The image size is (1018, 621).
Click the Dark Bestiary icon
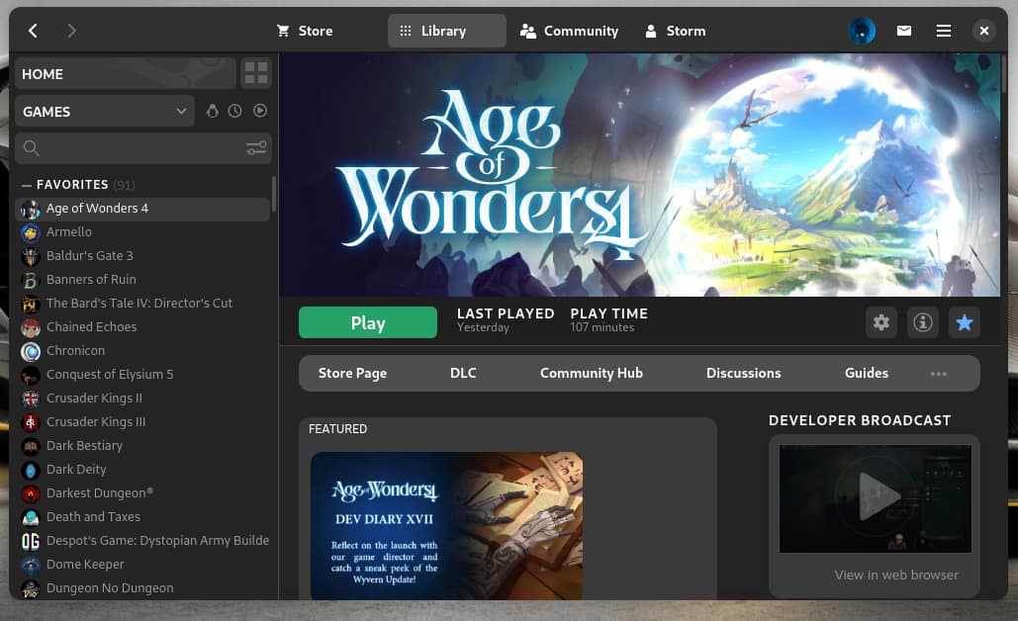tap(31, 446)
